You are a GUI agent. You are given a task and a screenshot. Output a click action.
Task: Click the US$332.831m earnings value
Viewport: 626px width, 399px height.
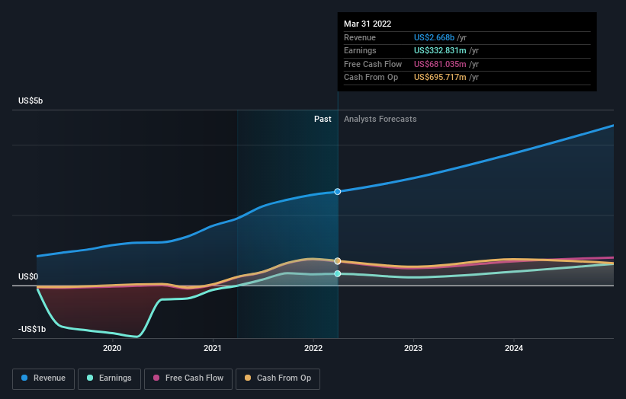(x=440, y=50)
